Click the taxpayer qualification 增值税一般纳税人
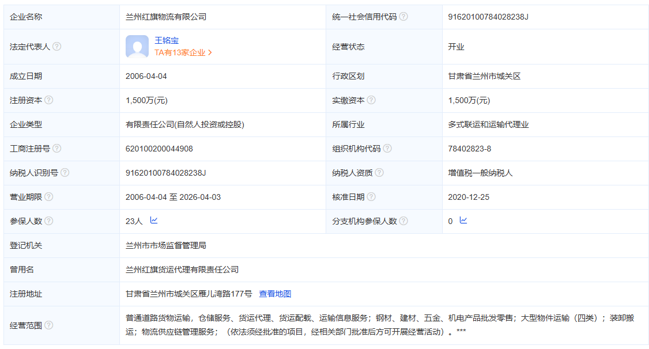Image resolution: width=649 pixels, height=349 pixels. tap(480, 173)
